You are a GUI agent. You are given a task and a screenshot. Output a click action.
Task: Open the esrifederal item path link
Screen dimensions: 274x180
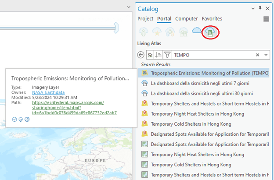(x=68, y=108)
